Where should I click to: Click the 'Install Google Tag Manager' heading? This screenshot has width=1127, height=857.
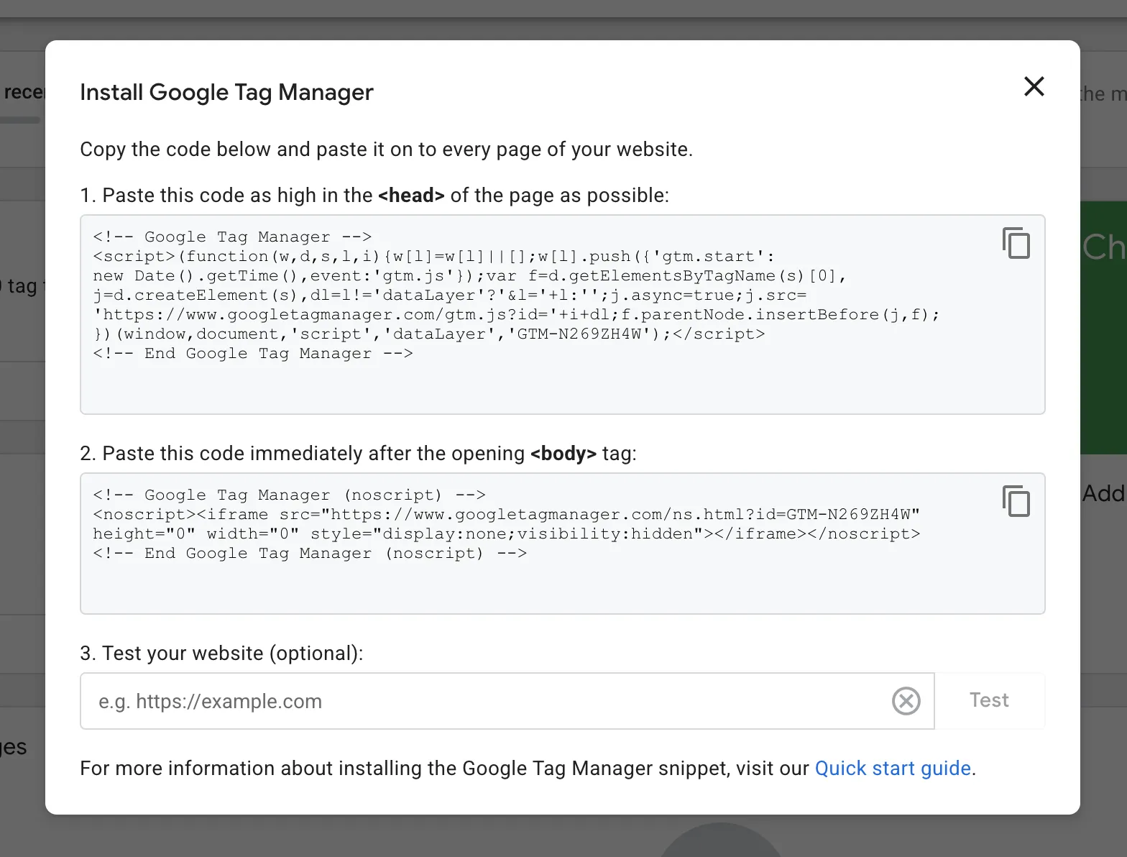point(226,92)
